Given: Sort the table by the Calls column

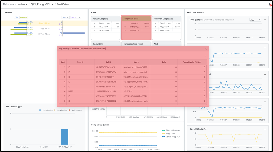Looking at the screenshot, I should tap(164, 62).
